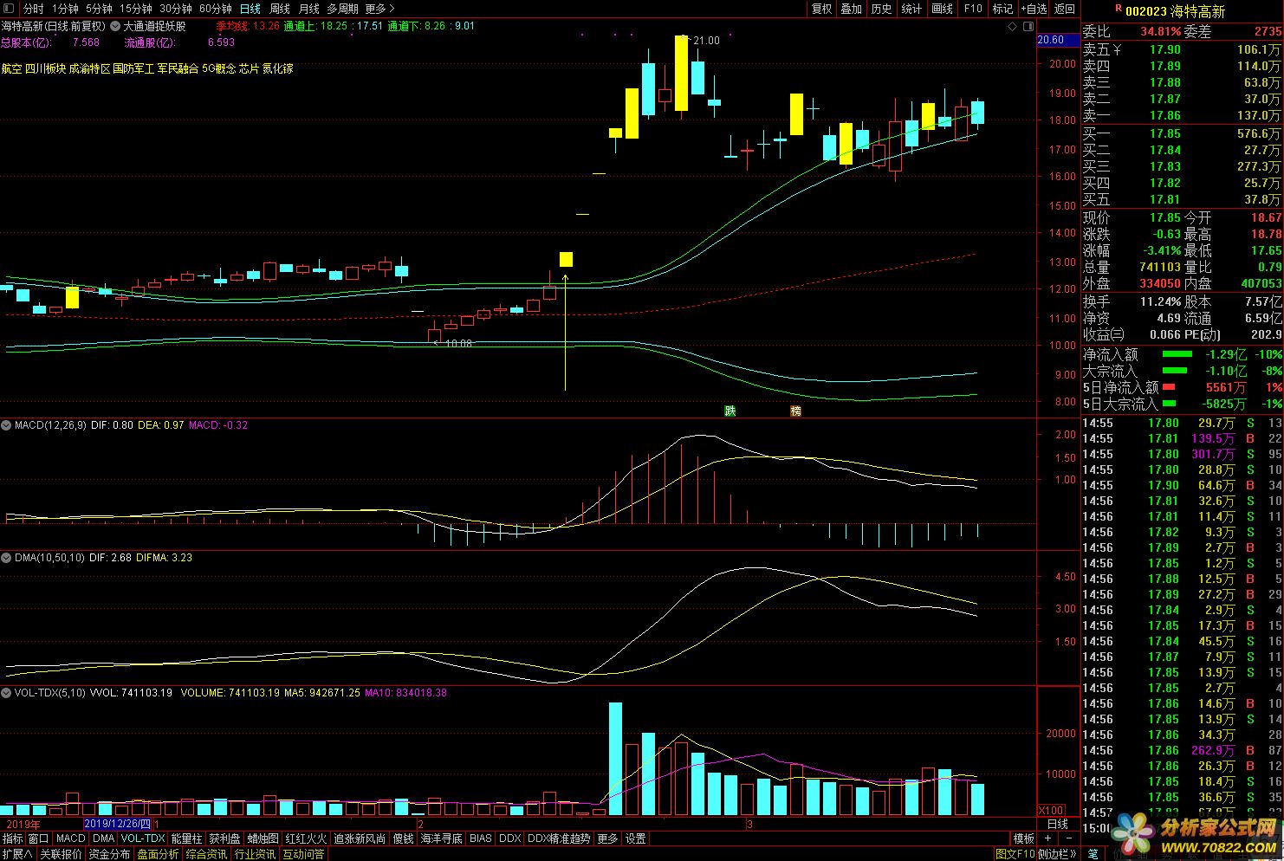Toggle the side panel icon beside the diamond

pyautogui.click(x=1028, y=27)
